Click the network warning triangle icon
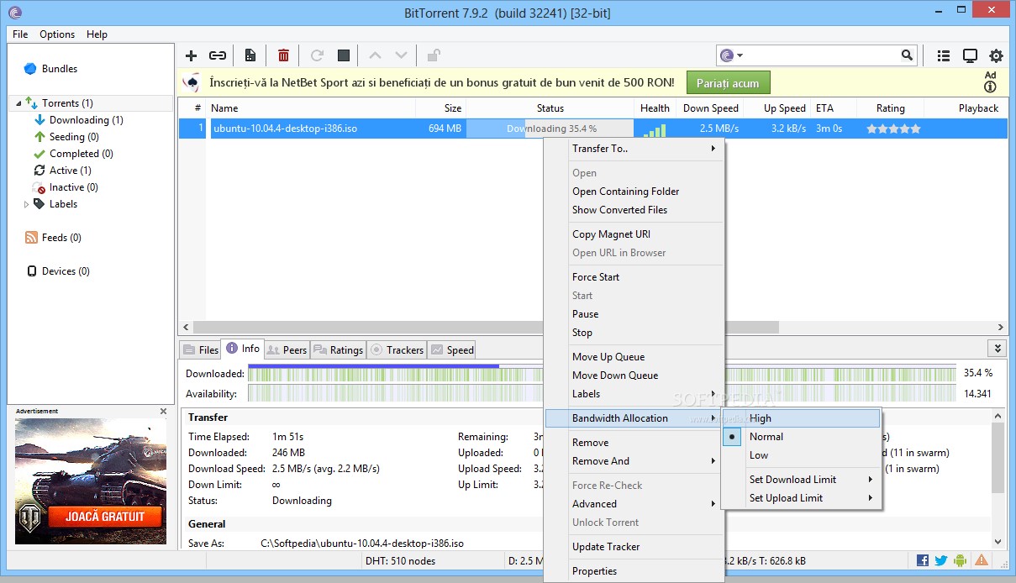Image resolution: width=1016 pixels, height=583 pixels. (x=981, y=560)
